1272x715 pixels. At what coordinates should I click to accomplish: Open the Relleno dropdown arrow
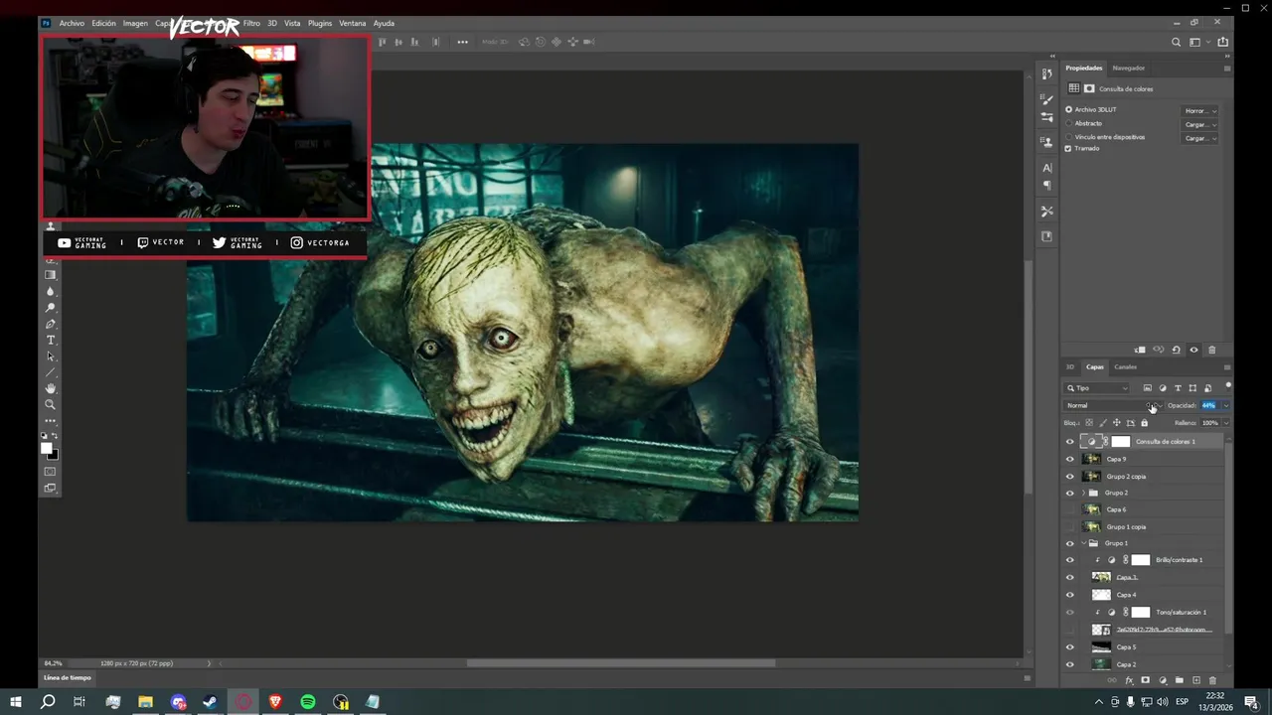pyautogui.click(x=1225, y=423)
